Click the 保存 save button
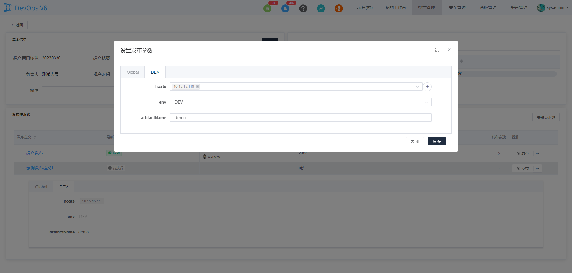The height and width of the screenshot is (273, 572). [x=436, y=141]
